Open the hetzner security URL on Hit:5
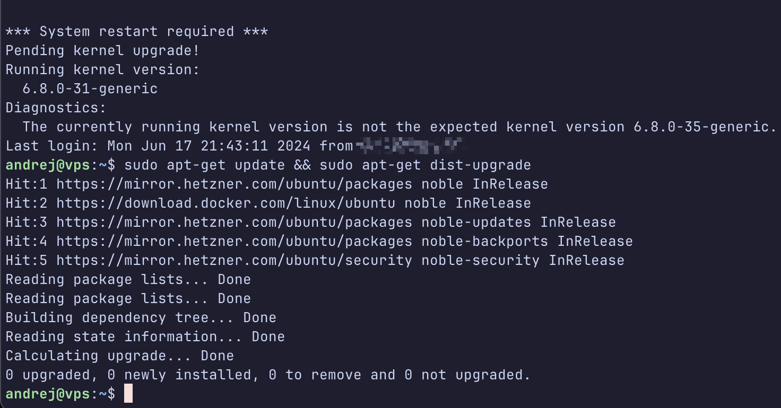Image resolution: width=781 pixels, height=408 pixels. 234,261
